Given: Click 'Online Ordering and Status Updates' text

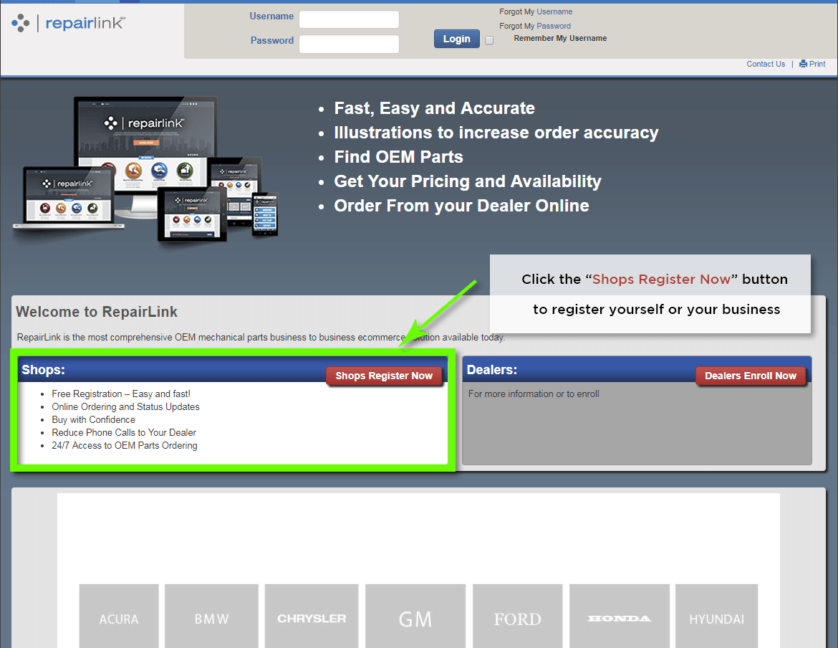Looking at the screenshot, I should click(x=125, y=407).
